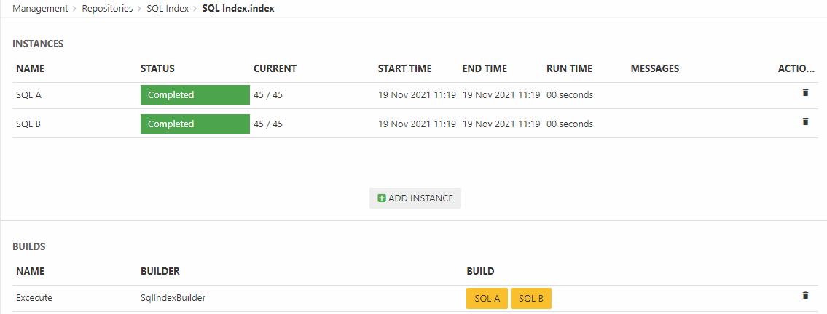Run build for SQL A

point(487,299)
